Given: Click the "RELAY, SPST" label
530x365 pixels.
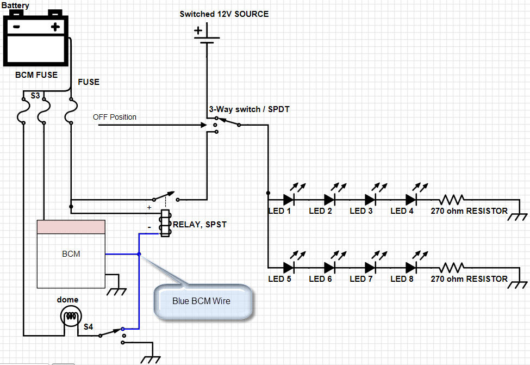Looking at the screenshot, I should pos(199,224).
